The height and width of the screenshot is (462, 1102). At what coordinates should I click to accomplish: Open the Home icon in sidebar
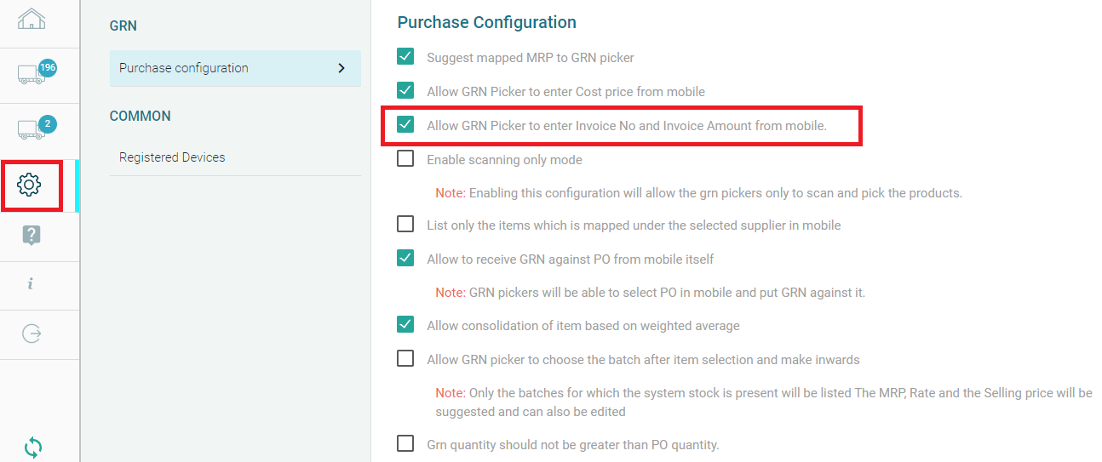tap(32, 19)
